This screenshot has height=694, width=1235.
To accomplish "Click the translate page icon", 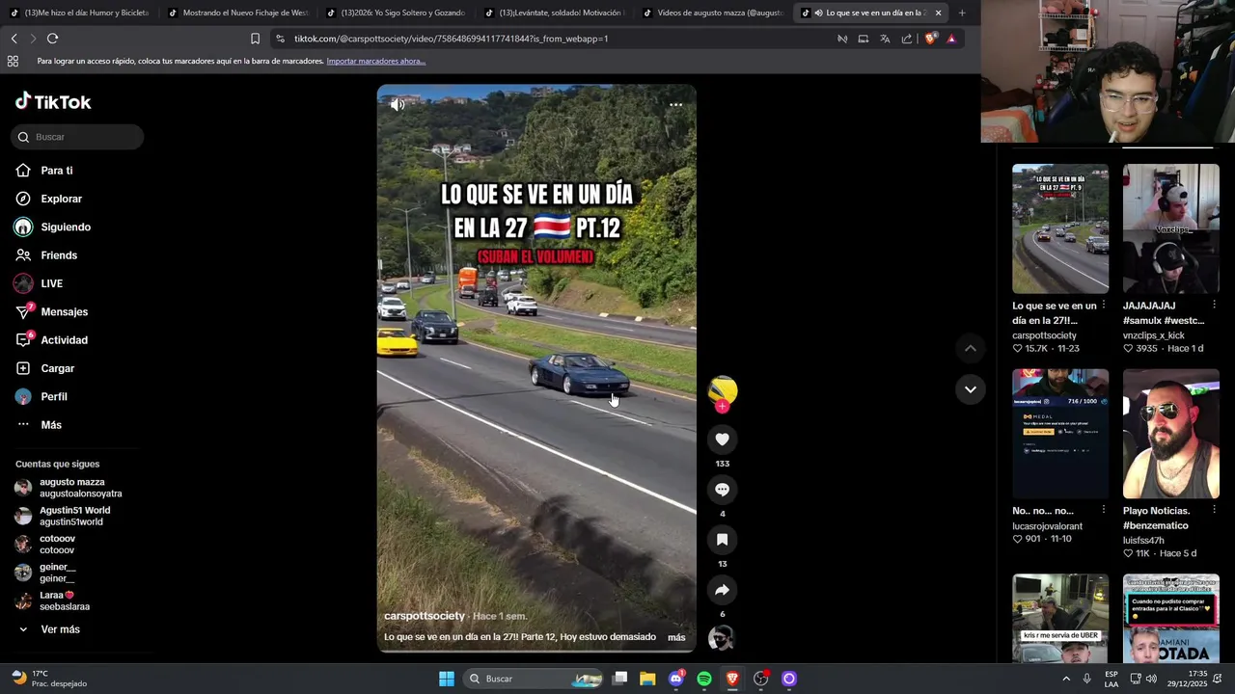I will tap(885, 39).
